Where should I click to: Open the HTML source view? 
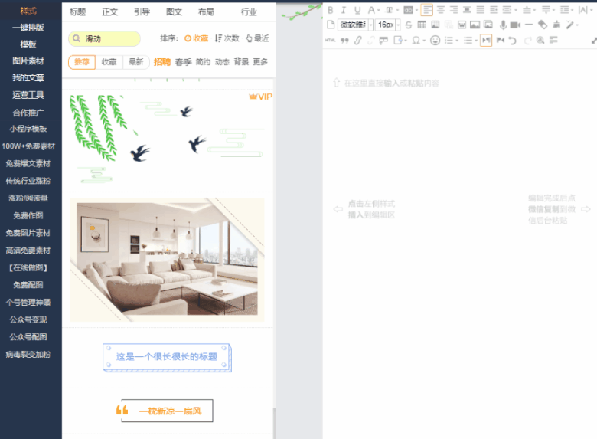pos(331,41)
